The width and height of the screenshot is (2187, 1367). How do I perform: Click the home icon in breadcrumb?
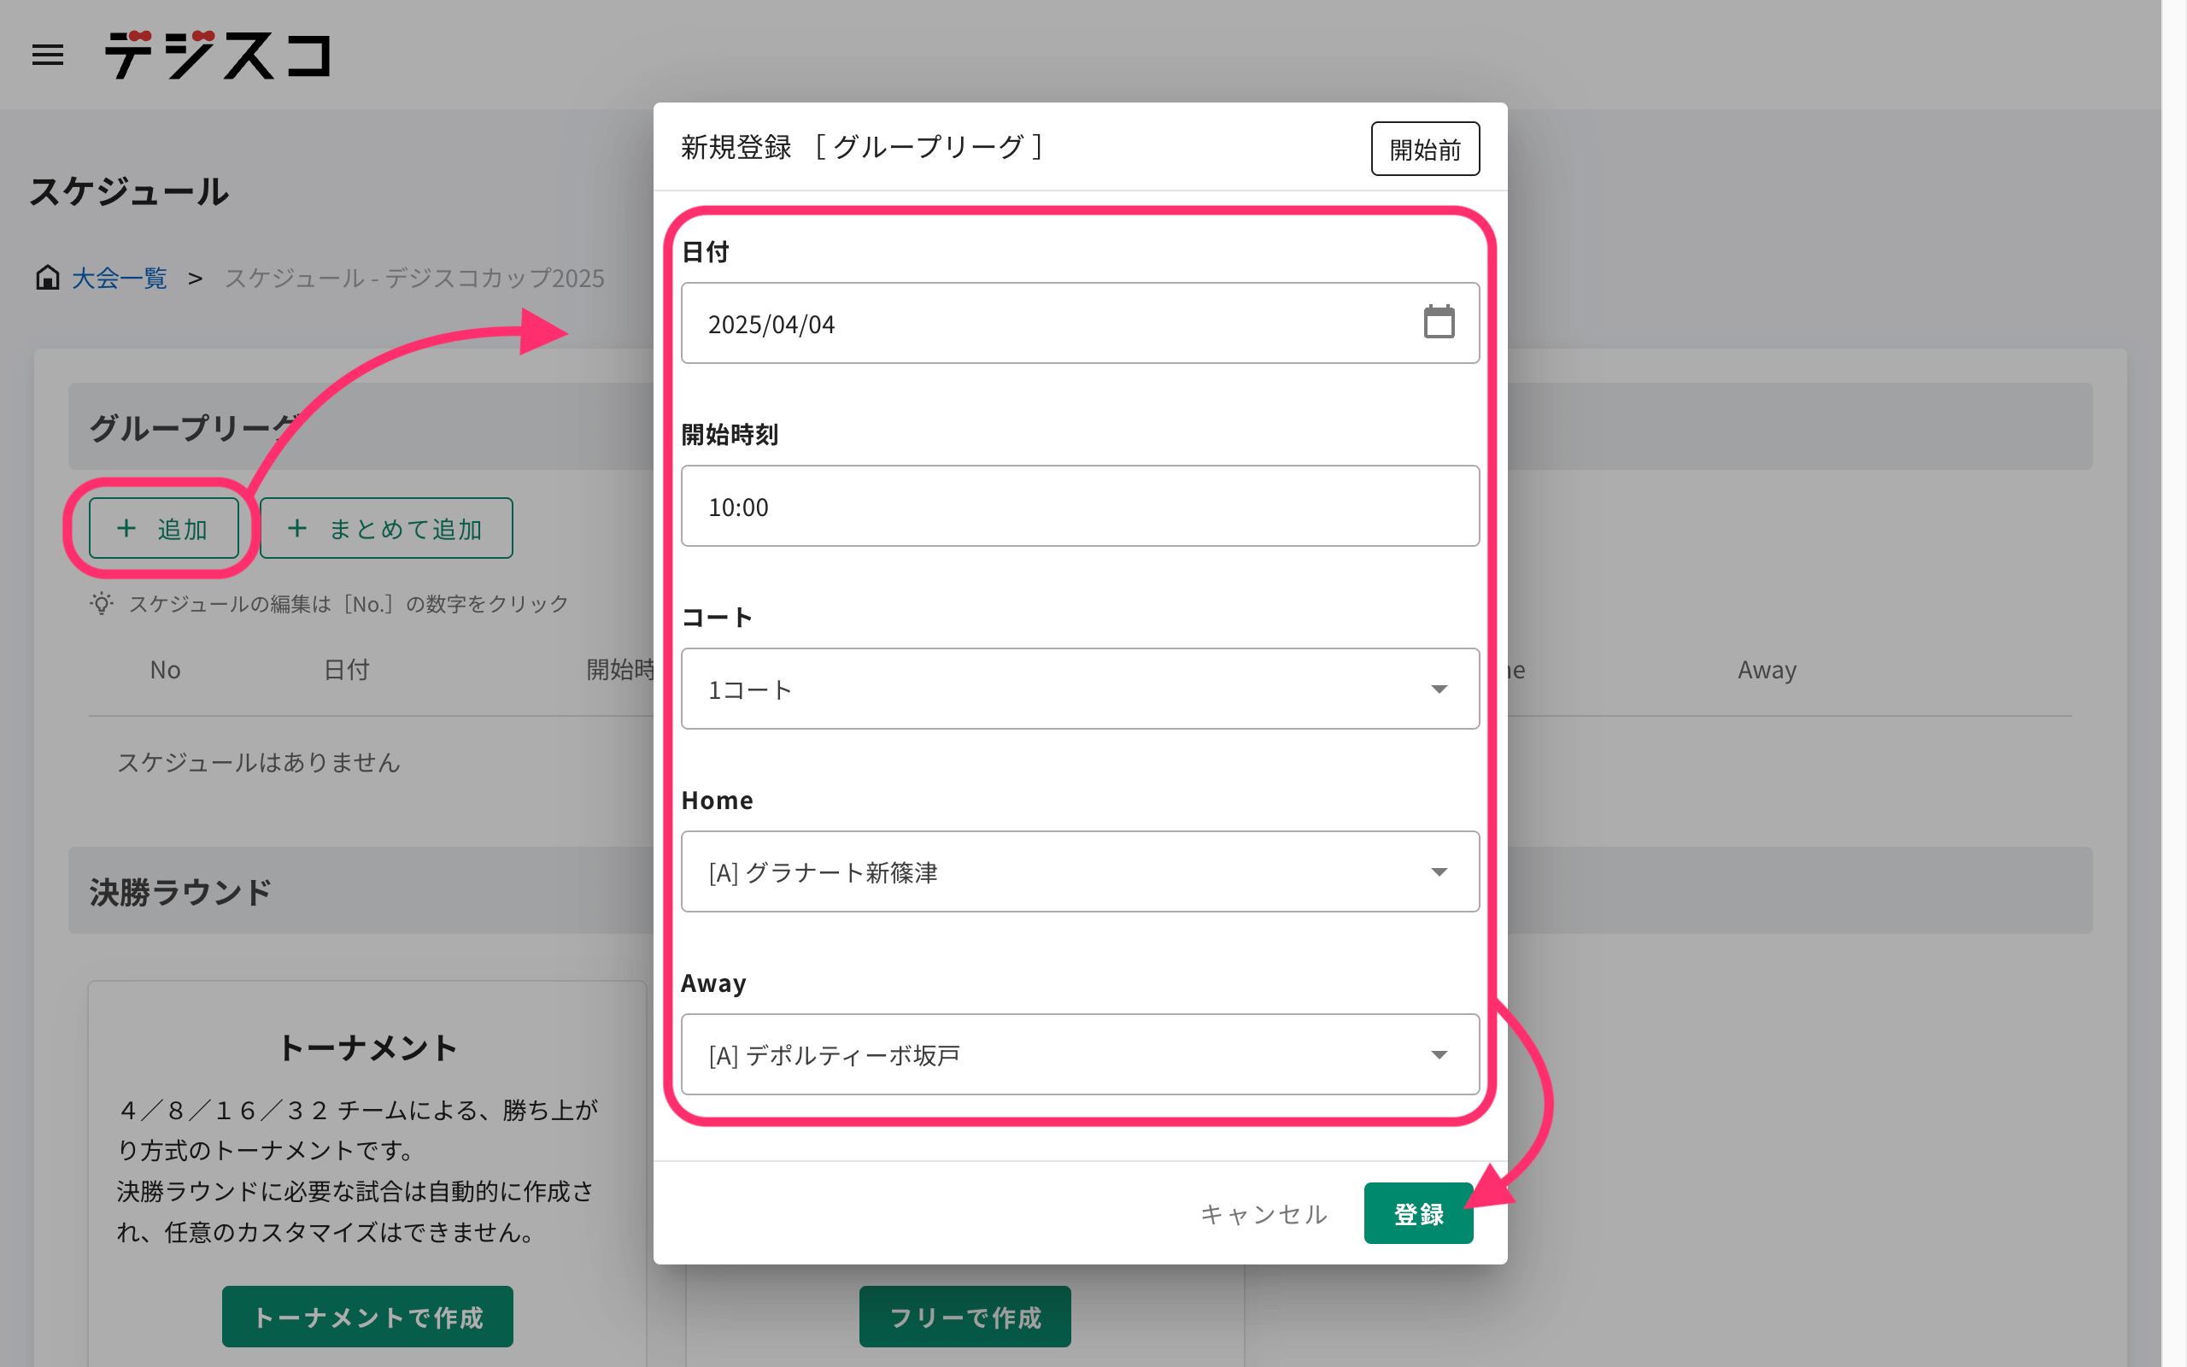click(x=47, y=278)
